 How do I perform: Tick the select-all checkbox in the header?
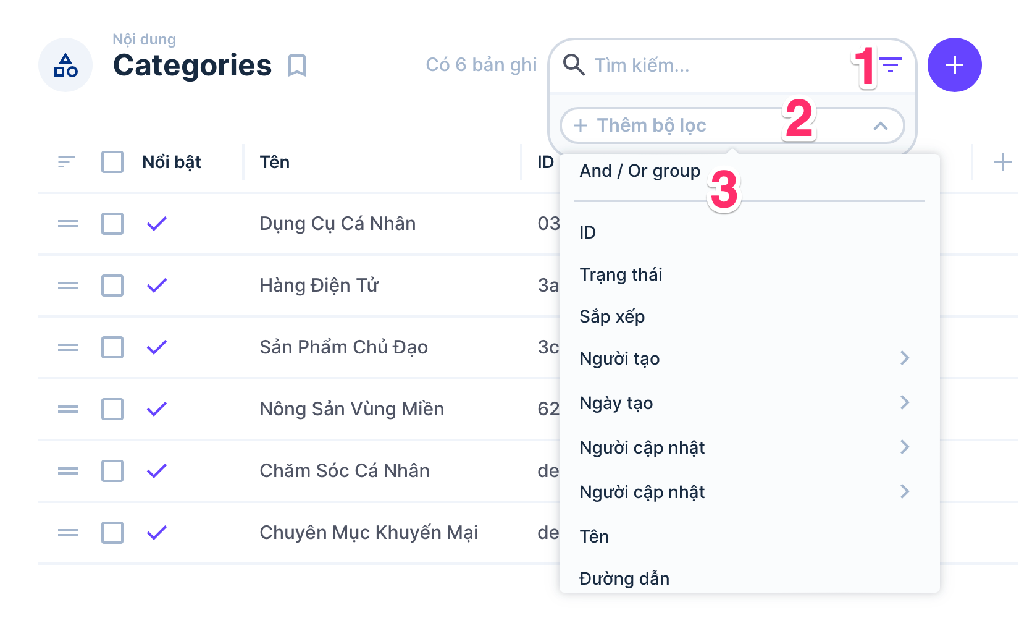112,162
